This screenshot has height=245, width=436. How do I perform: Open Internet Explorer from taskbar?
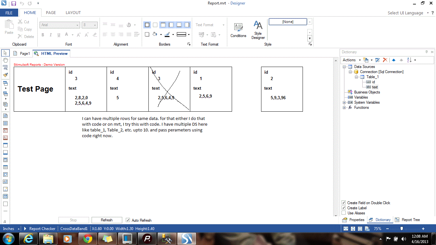(28, 238)
